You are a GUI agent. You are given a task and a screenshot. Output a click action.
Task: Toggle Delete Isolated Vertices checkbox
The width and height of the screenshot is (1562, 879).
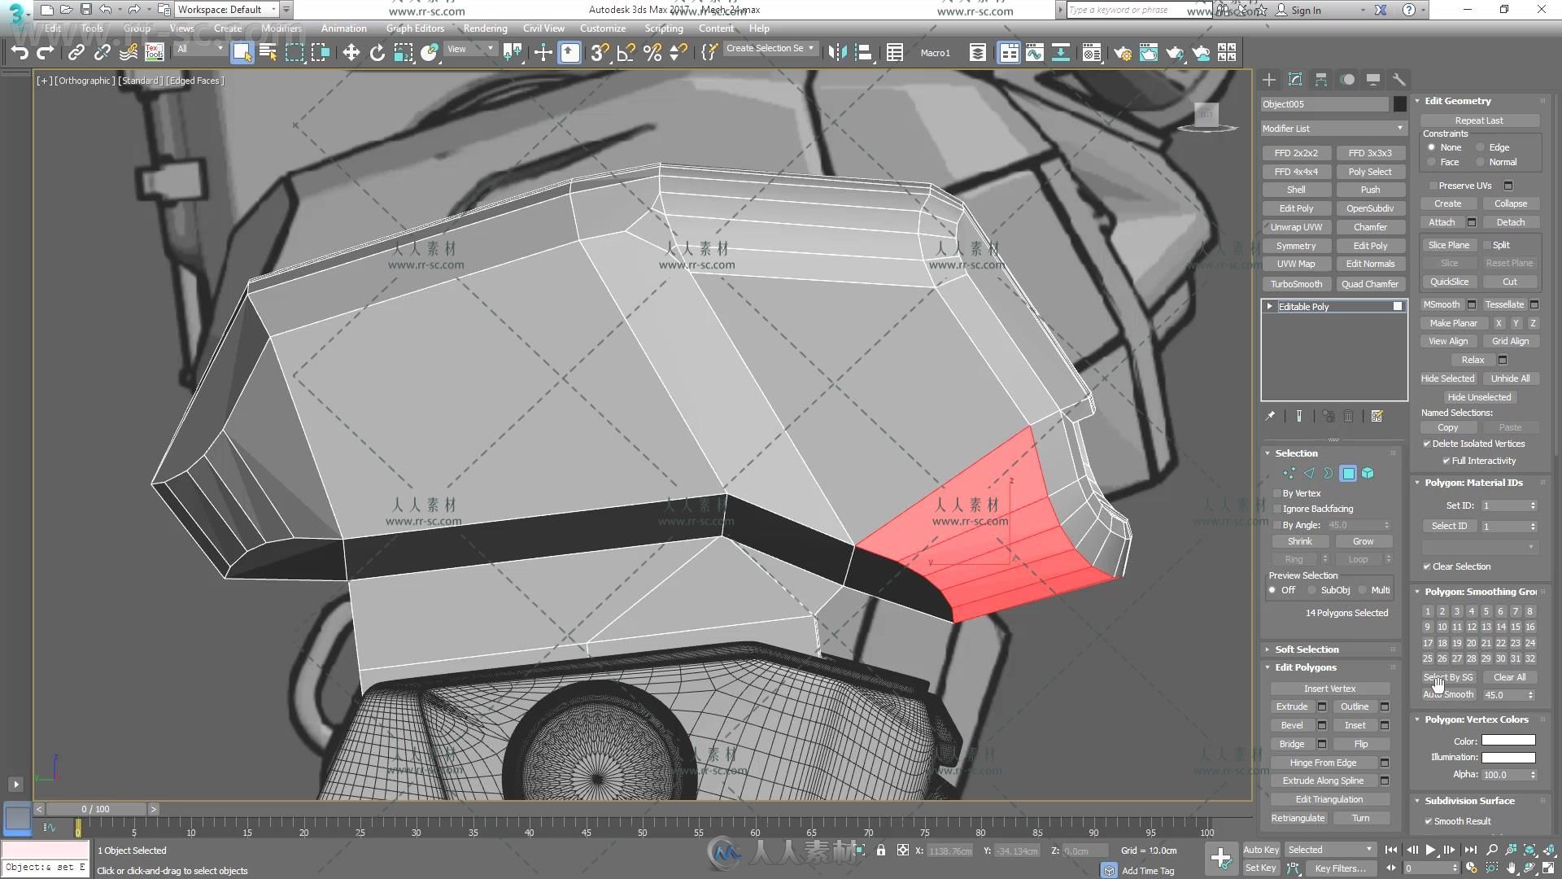1427,444
